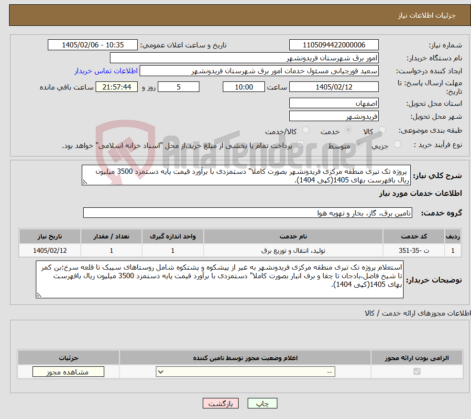Click the service group field تامین برق

(248, 213)
